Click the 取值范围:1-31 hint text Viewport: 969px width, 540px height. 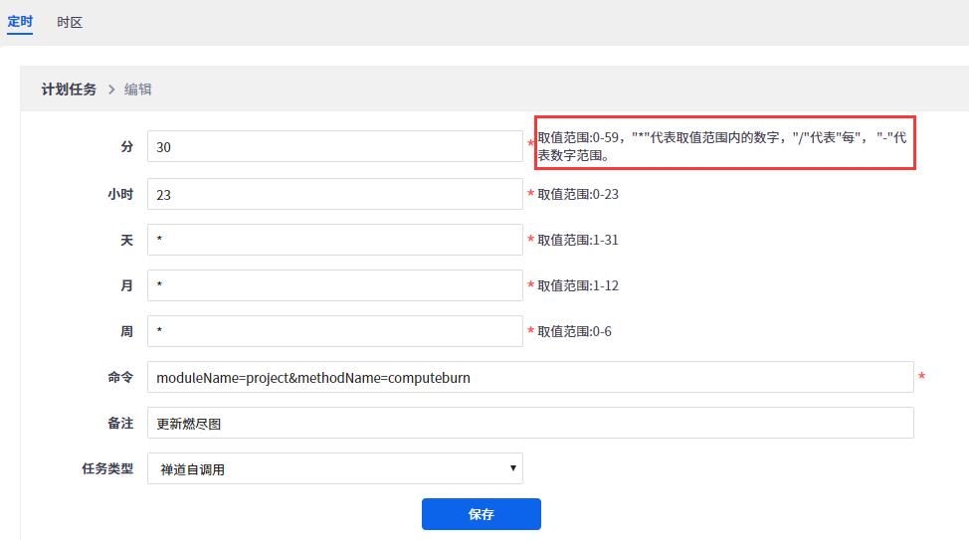[x=578, y=240]
